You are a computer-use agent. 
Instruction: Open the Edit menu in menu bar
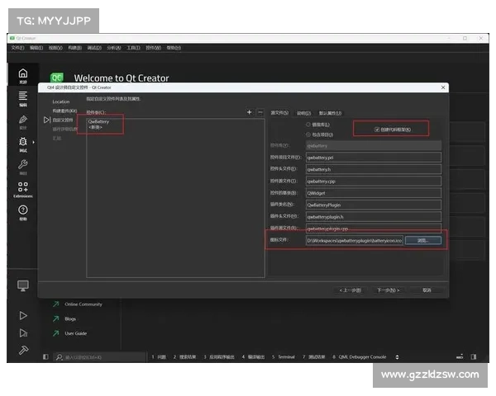click(36, 48)
